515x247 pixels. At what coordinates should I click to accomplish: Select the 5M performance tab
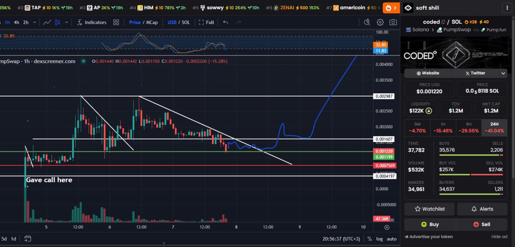418,128
